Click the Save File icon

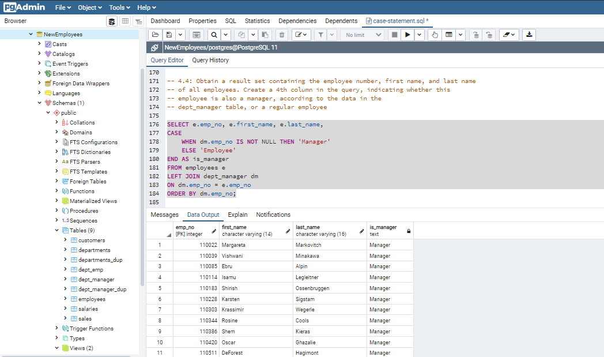pyautogui.click(x=169, y=35)
